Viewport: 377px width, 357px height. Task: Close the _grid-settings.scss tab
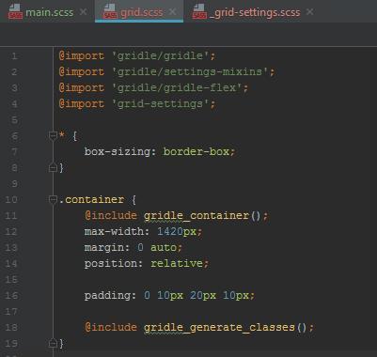tap(309, 12)
